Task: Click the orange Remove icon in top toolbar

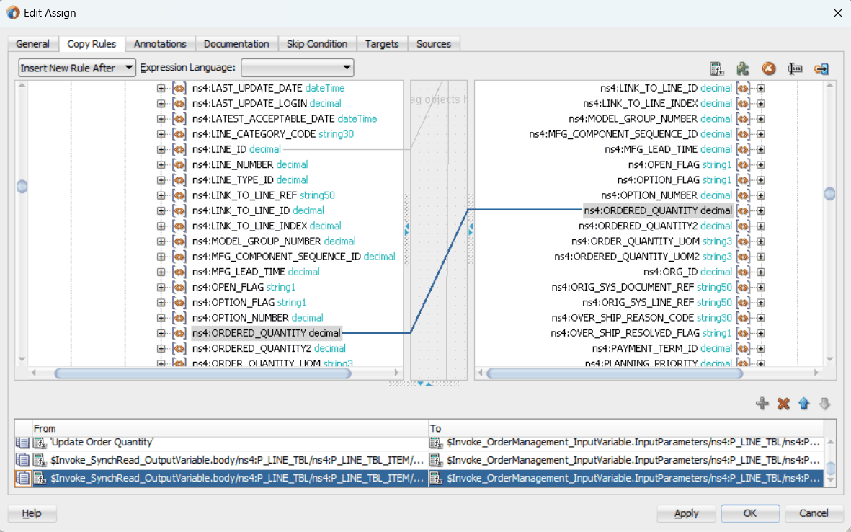Action: (769, 69)
